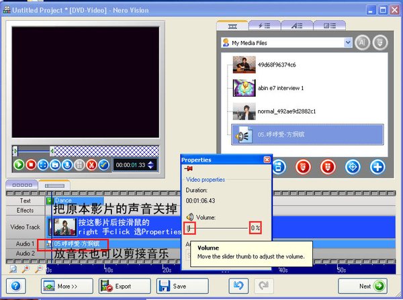The image size is (403, 300).
Task: Click the Video Track label
Action: click(26, 227)
